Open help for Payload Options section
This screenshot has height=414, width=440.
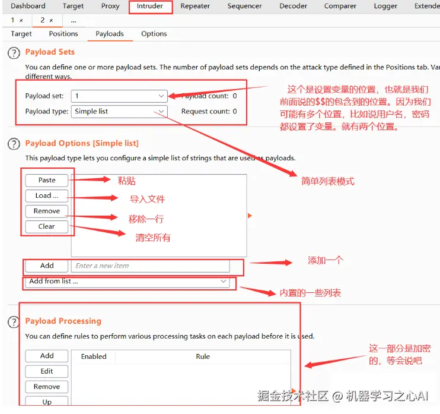(14, 144)
